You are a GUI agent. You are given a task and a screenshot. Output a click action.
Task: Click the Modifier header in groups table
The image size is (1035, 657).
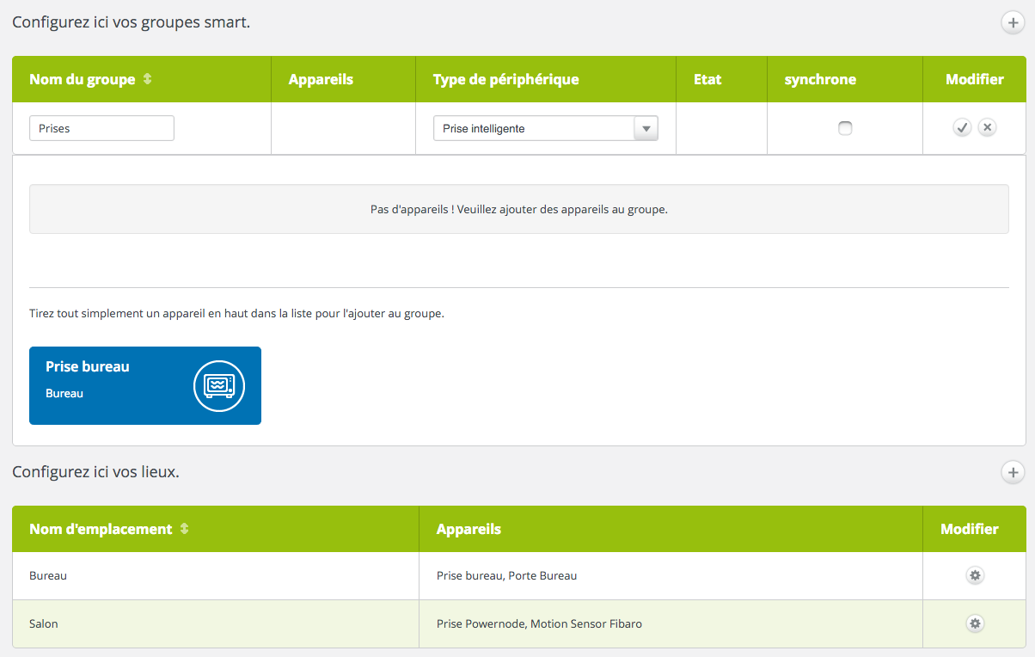click(x=974, y=79)
